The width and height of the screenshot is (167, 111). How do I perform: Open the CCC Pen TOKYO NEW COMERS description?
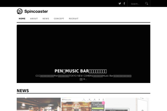point(83,77)
